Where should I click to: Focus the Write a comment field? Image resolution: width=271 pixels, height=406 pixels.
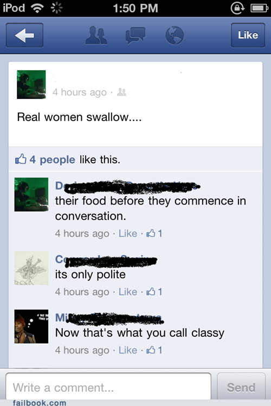coord(108,387)
